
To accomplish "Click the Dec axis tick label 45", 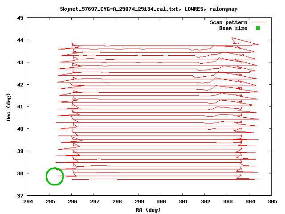I will (20, 18).
